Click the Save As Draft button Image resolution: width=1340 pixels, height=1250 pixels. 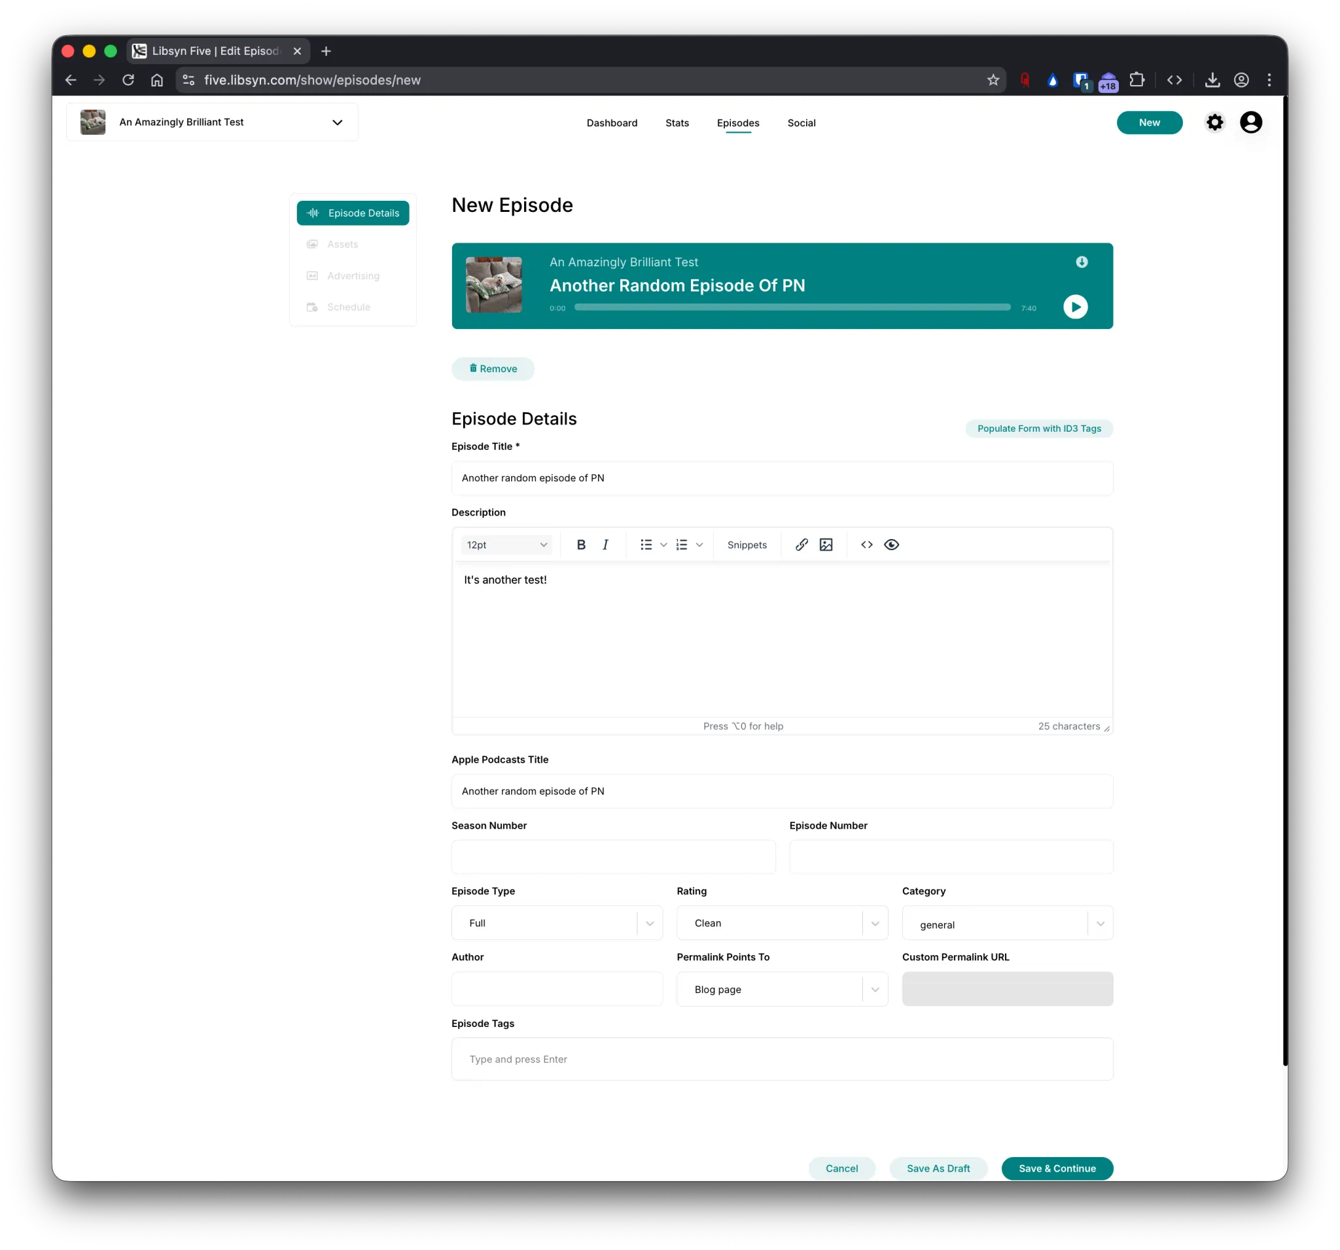point(938,1168)
